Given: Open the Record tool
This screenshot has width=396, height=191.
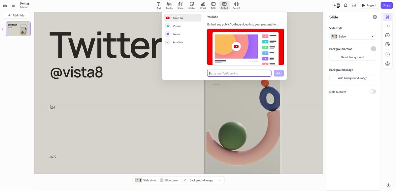Looking at the screenshot, I should (x=236, y=5).
